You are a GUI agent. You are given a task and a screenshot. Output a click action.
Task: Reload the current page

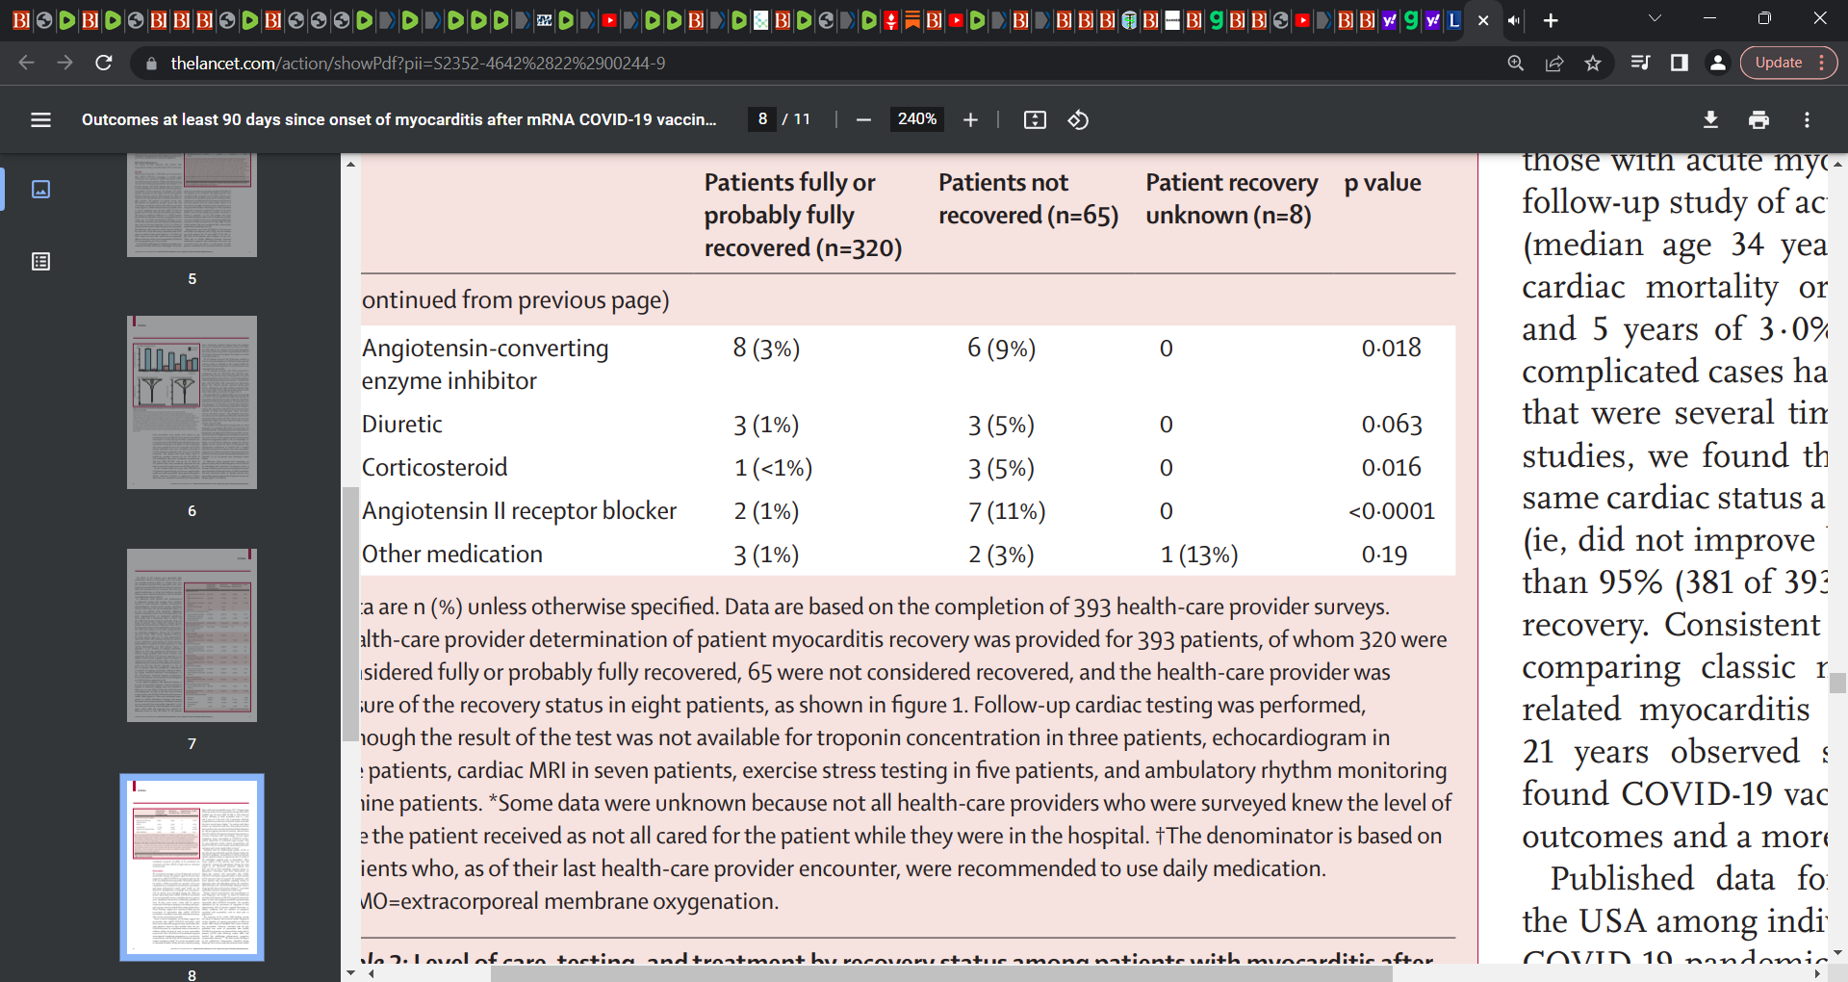(104, 63)
